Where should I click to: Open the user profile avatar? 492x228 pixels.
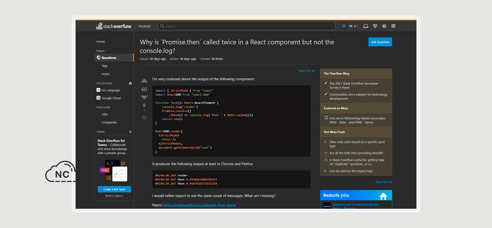[x=344, y=26]
